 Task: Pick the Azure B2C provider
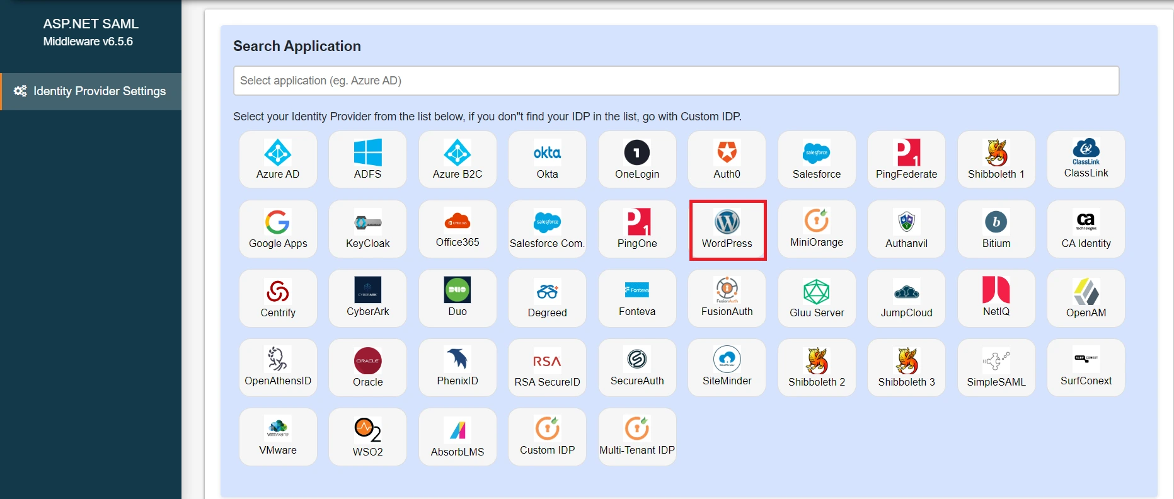pyautogui.click(x=458, y=159)
